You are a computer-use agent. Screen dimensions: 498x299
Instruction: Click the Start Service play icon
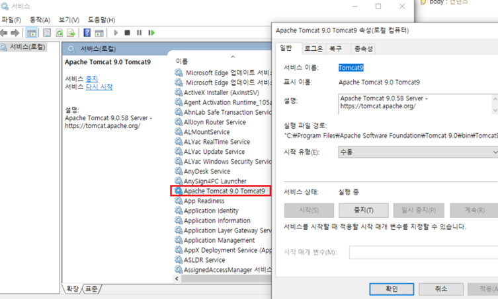pos(116,32)
